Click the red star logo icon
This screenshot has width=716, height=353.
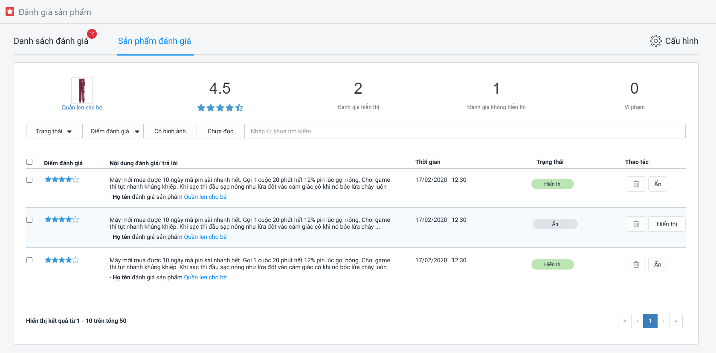pos(10,11)
